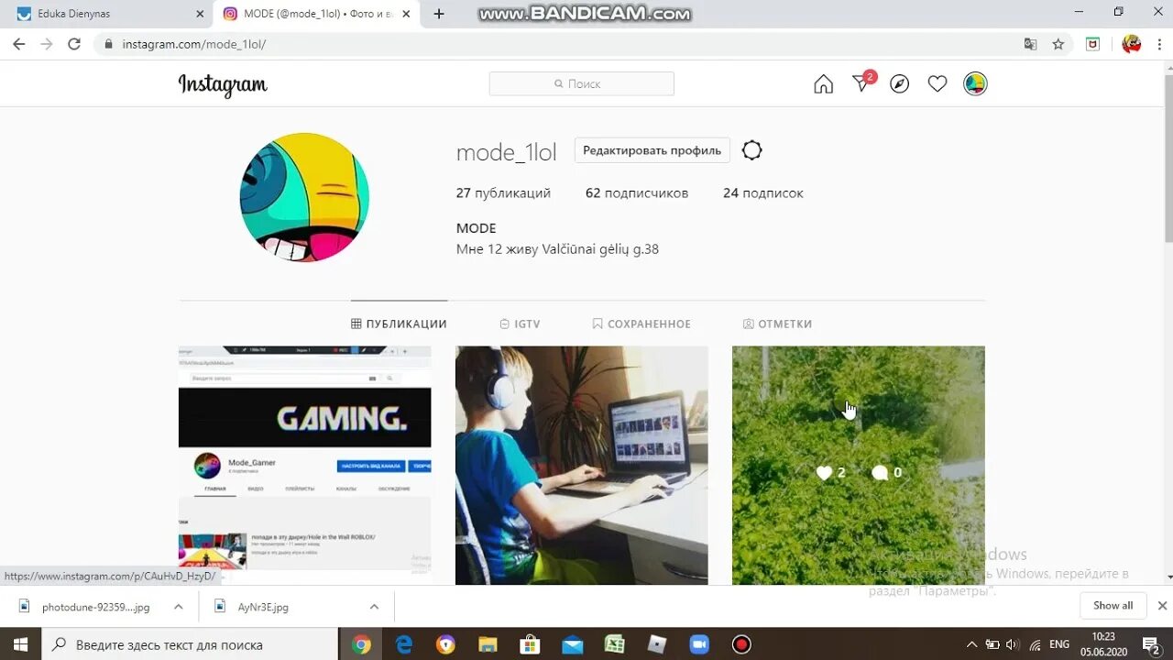The height and width of the screenshot is (660, 1173).
Task: Open Bandicam recorder from the taskbar
Action: (x=741, y=644)
